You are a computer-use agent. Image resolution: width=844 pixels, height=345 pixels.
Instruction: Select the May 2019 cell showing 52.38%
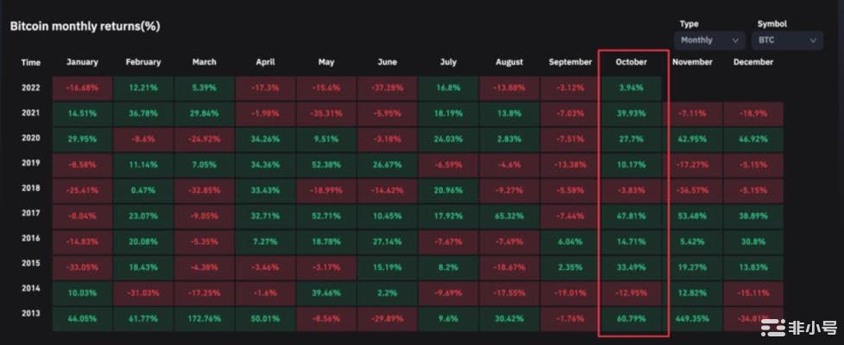point(326,165)
